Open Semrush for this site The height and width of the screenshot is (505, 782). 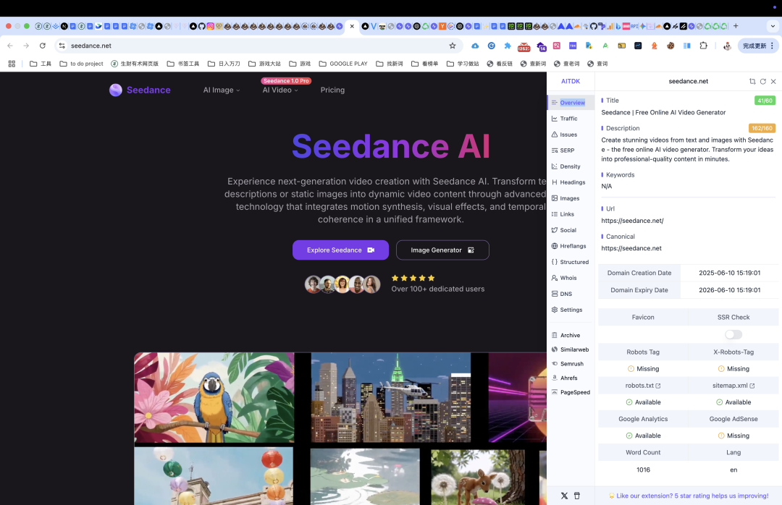(x=571, y=364)
